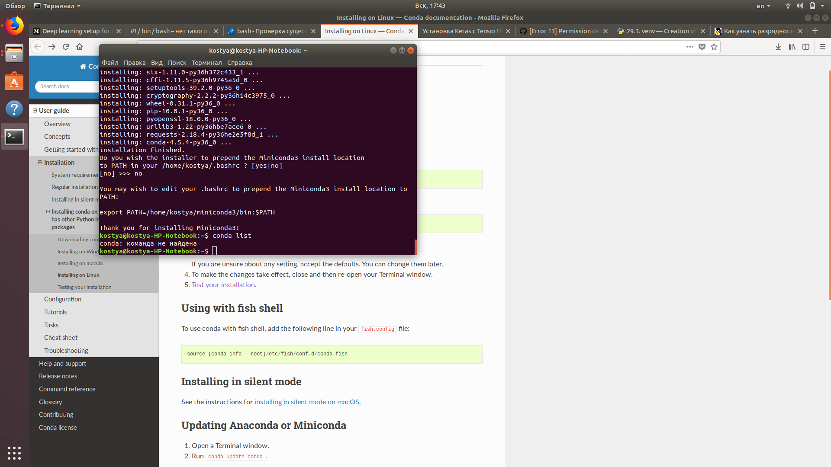Open Test your installation link
831x467 pixels.
[x=223, y=285]
